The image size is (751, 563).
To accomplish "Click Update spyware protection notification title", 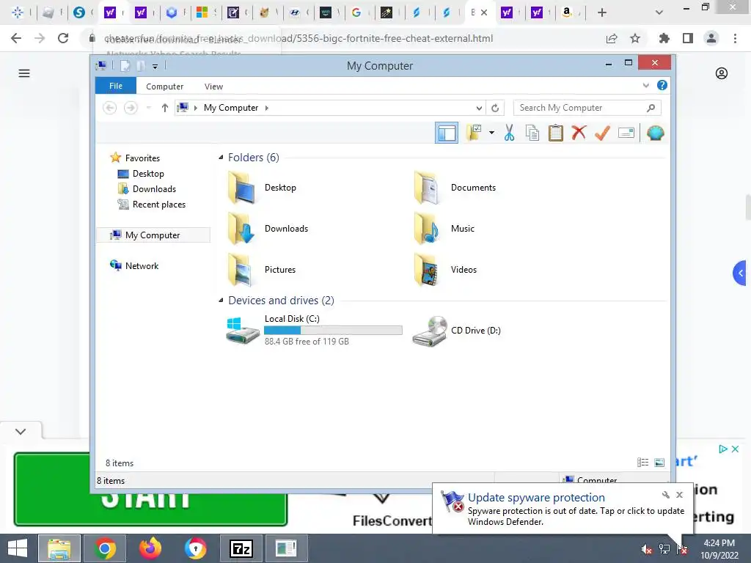I will click(536, 498).
